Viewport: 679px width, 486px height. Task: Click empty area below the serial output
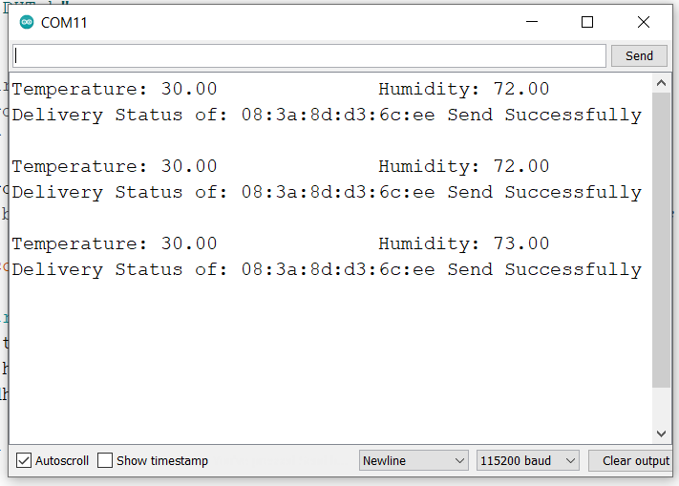tap(325, 363)
